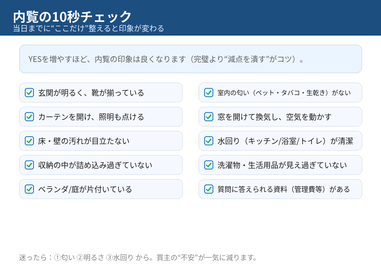Click the subtitle 当日までに“ここだけ”整える

(89, 29)
